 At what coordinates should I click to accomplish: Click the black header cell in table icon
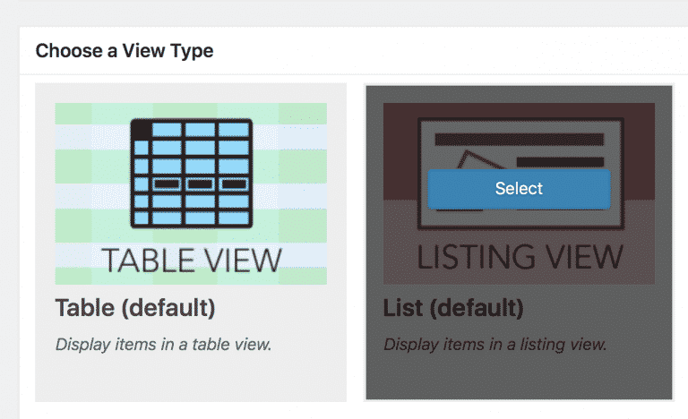[x=141, y=130]
